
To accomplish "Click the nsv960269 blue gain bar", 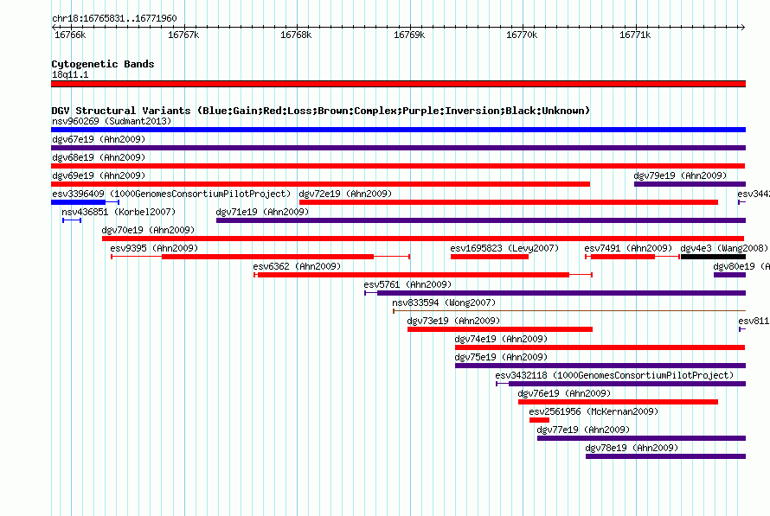I will (x=398, y=130).
